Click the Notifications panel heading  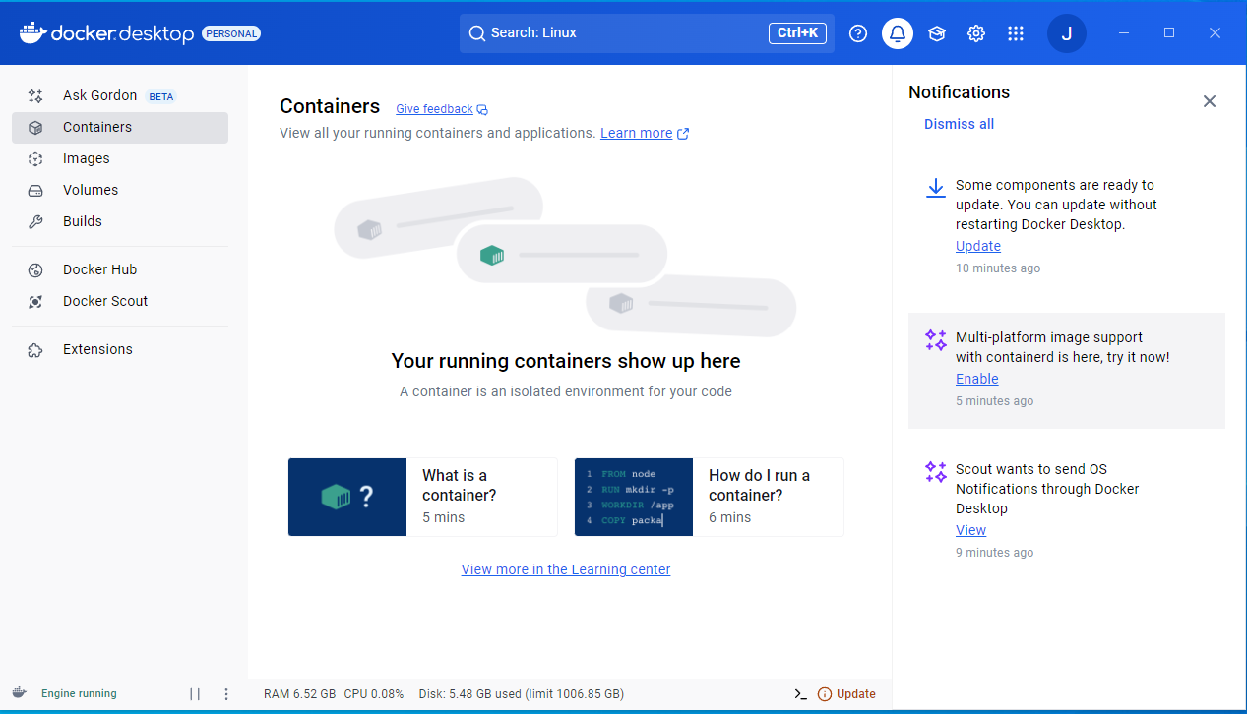[960, 92]
